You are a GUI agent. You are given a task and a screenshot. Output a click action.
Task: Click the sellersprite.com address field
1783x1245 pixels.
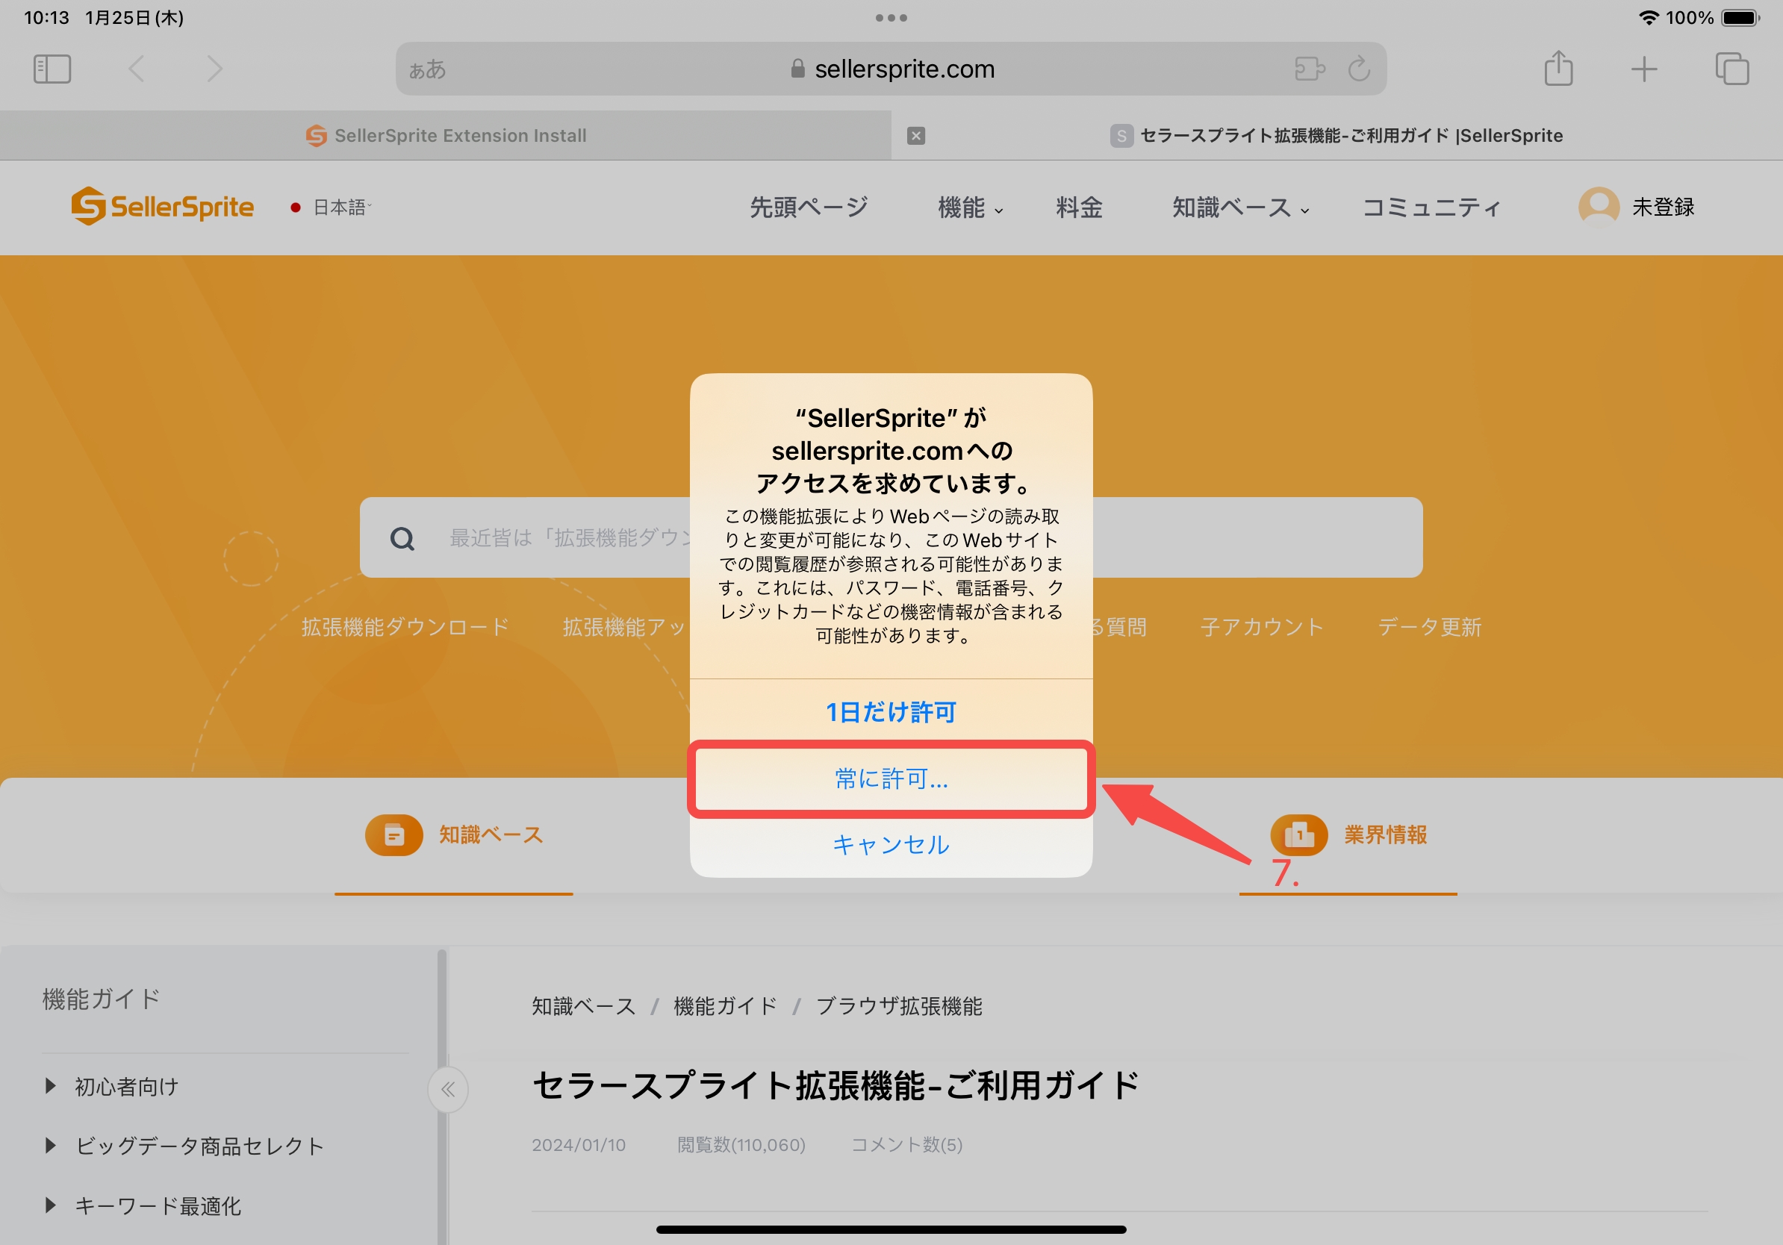coord(891,69)
